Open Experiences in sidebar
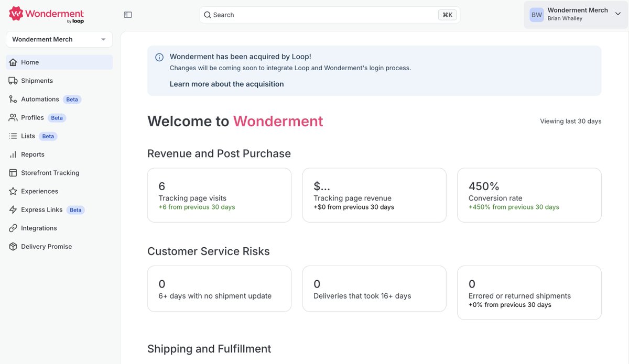The image size is (629, 364). [x=59, y=191]
